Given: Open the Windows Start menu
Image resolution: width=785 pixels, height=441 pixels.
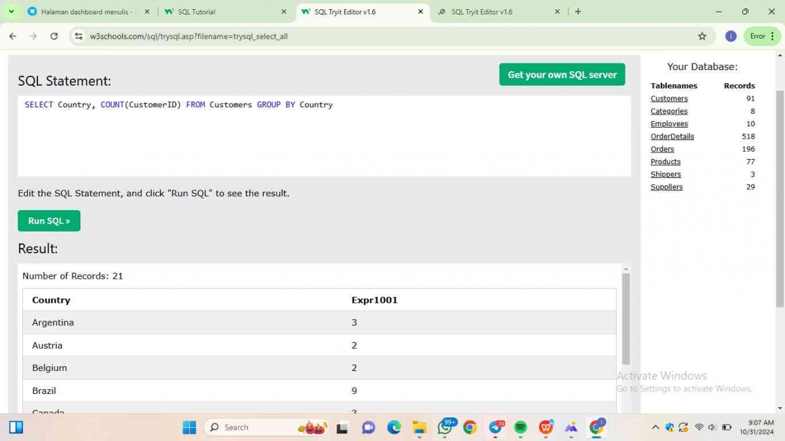Looking at the screenshot, I should [189, 427].
